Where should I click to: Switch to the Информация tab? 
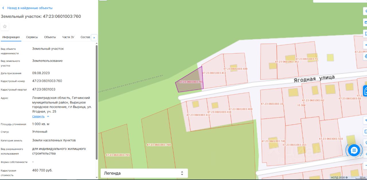coord(11,37)
